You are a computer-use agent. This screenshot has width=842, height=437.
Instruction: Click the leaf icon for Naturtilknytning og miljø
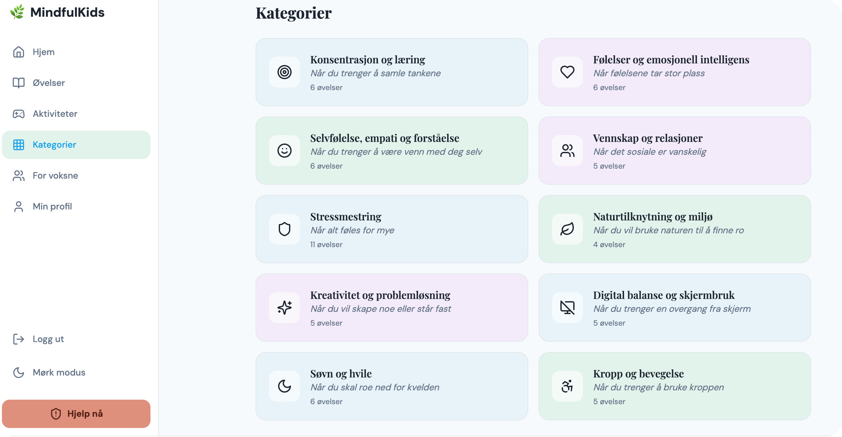tap(567, 229)
